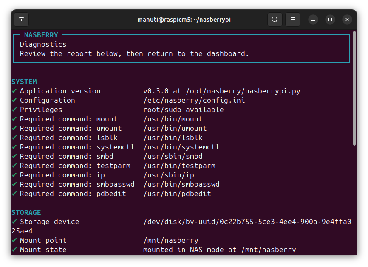Click the wrapped '25ae4' UUID remainder
368x267 pixels.
click(x=22, y=231)
